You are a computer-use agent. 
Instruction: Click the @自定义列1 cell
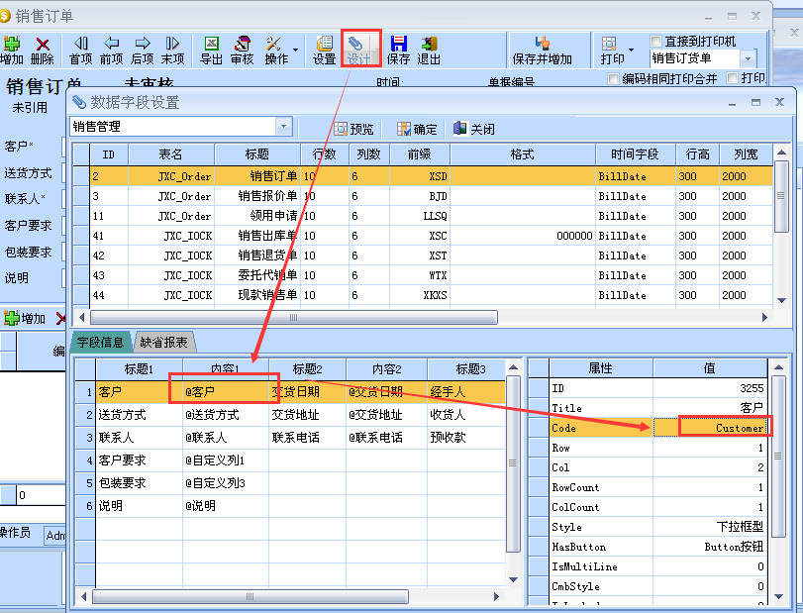(226, 460)
